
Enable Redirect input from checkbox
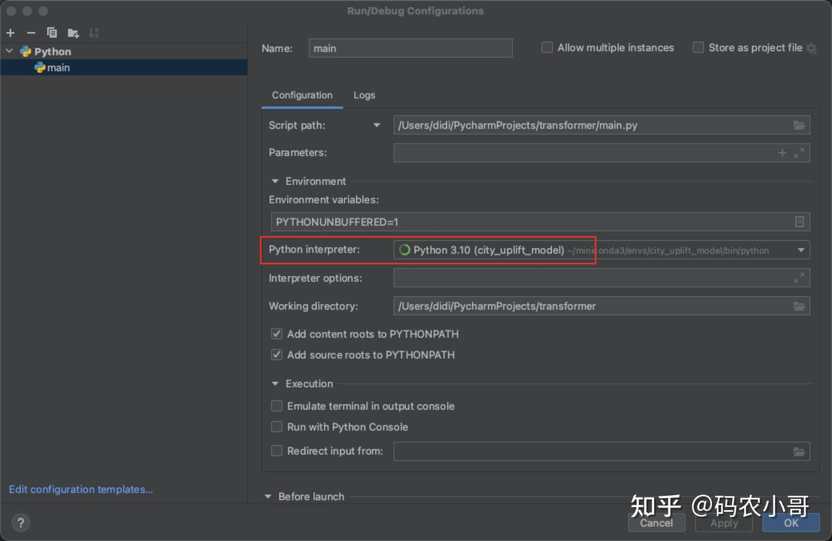tap(277, 451)
